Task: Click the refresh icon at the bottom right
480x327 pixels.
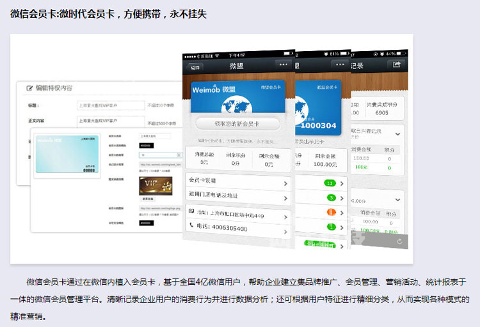Action: point(399,241)
